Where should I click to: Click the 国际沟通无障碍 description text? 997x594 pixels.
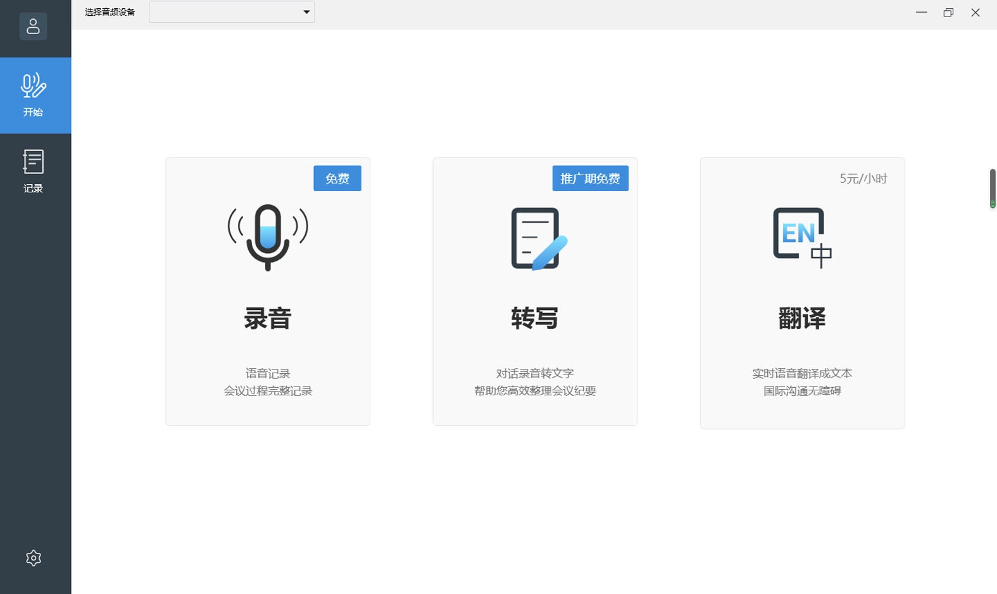[802, 391]
